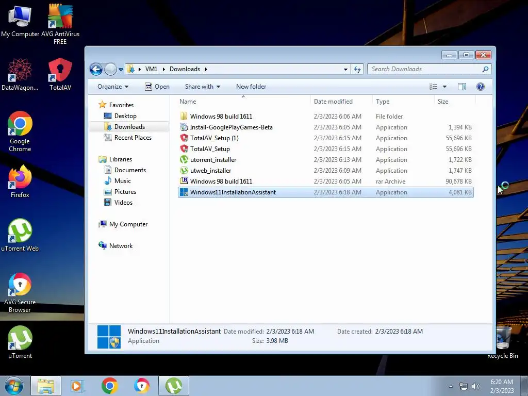This screenshot has width=528, height=396.
Task: Open the Music library
Action: pos(118,181)
